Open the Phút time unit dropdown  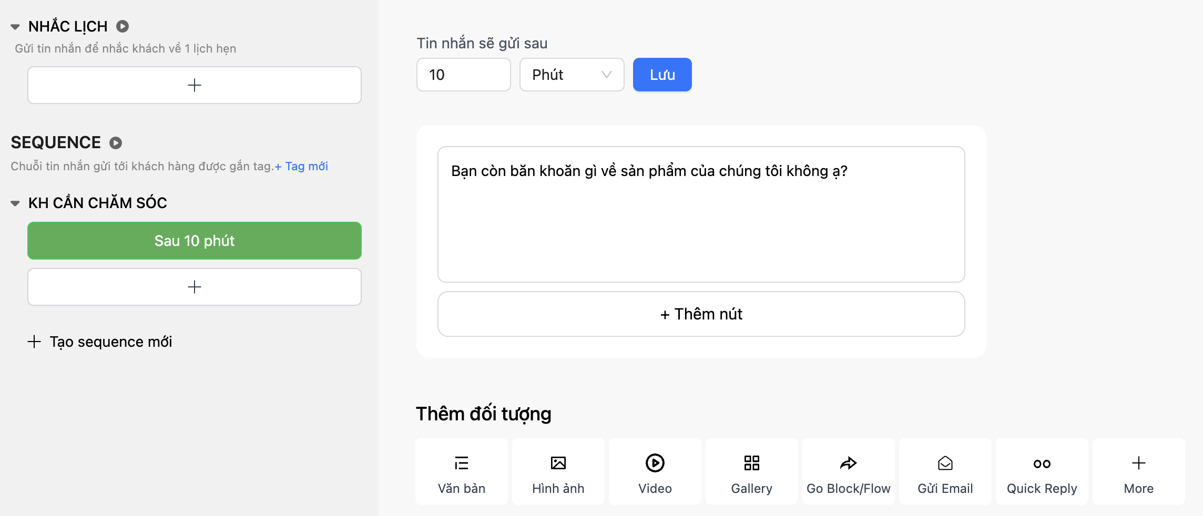[572, 75]
